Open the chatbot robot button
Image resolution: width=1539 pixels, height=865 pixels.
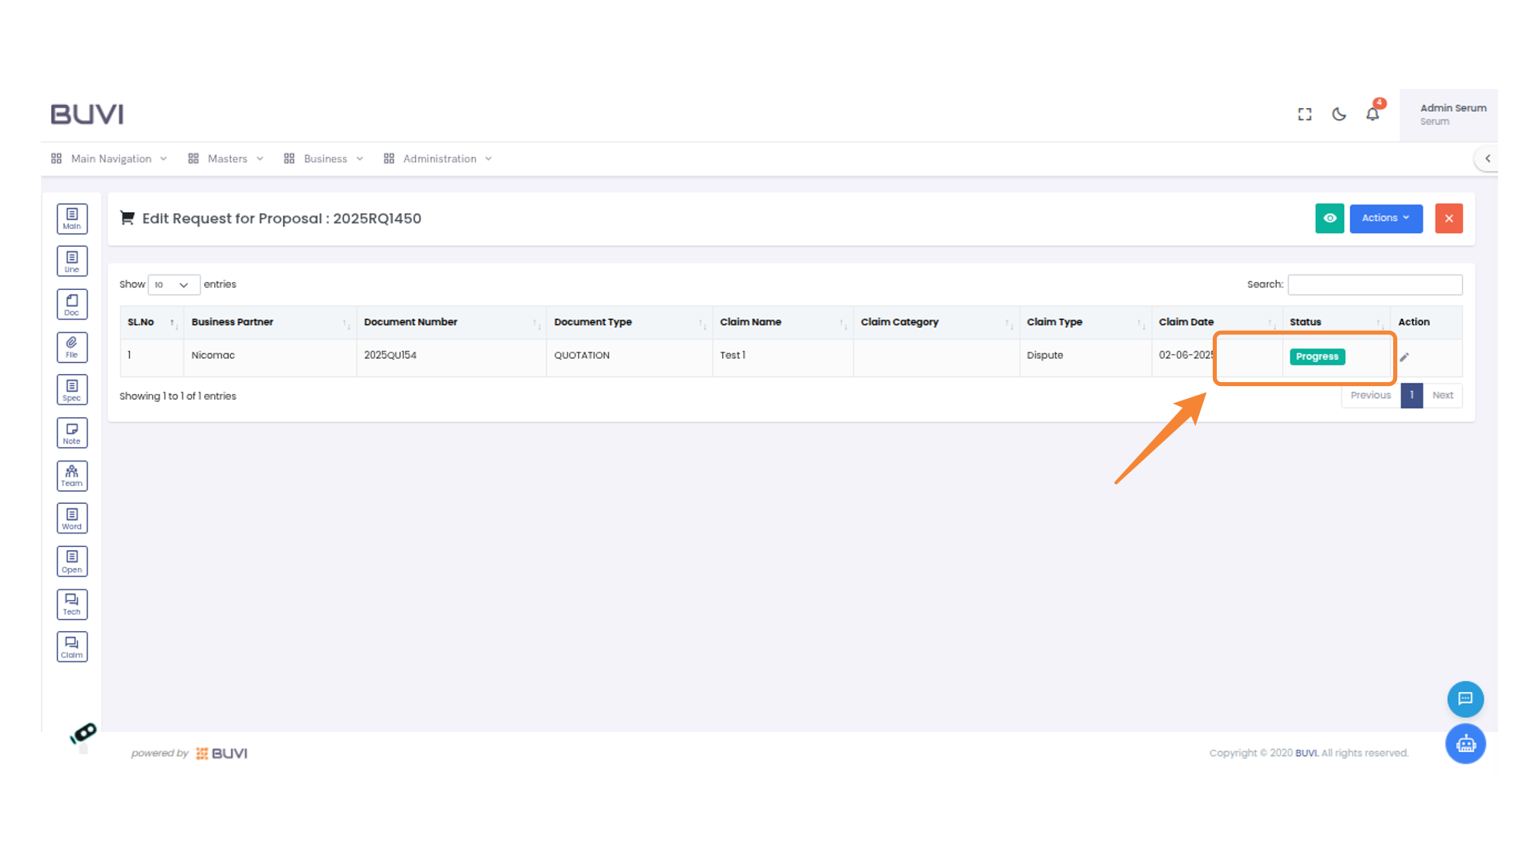tap(1465, 744)
